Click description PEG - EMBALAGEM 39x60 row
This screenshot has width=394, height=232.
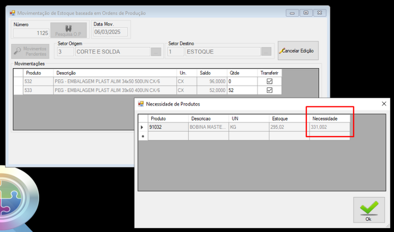[x=115, y=90]
